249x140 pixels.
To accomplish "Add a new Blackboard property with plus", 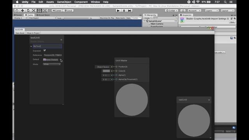I will click(61, 40).
